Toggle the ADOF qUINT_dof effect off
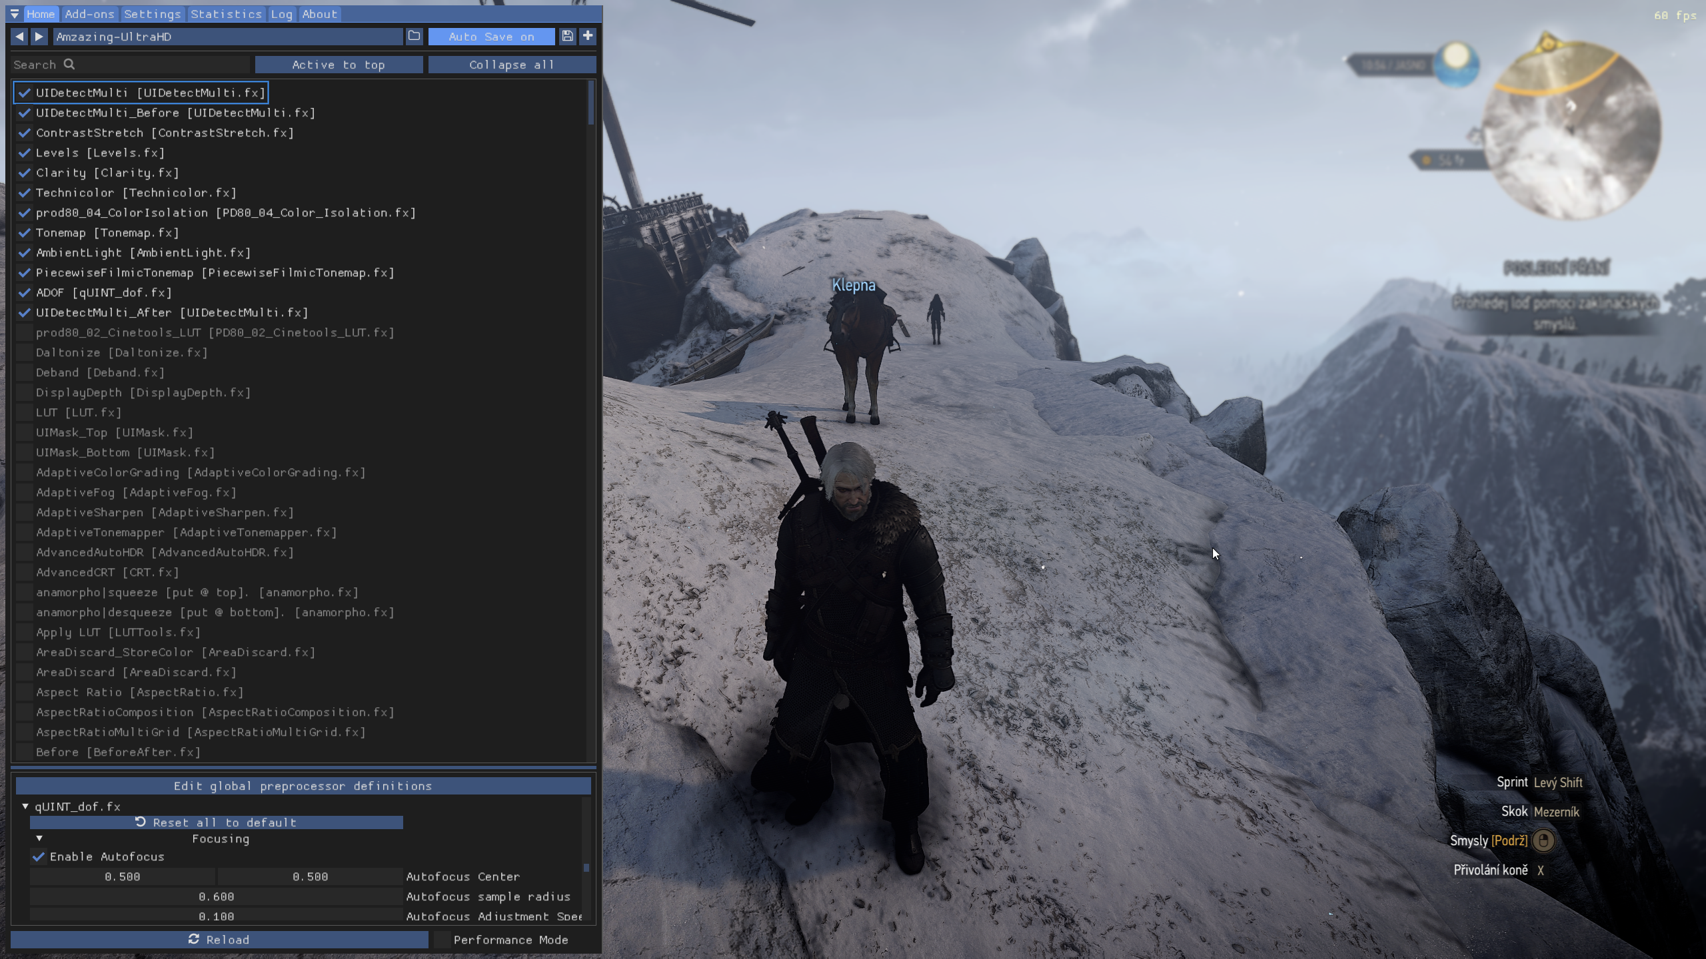The width and height of the screenshot is (1706, 959). click(x=25, y=292)
